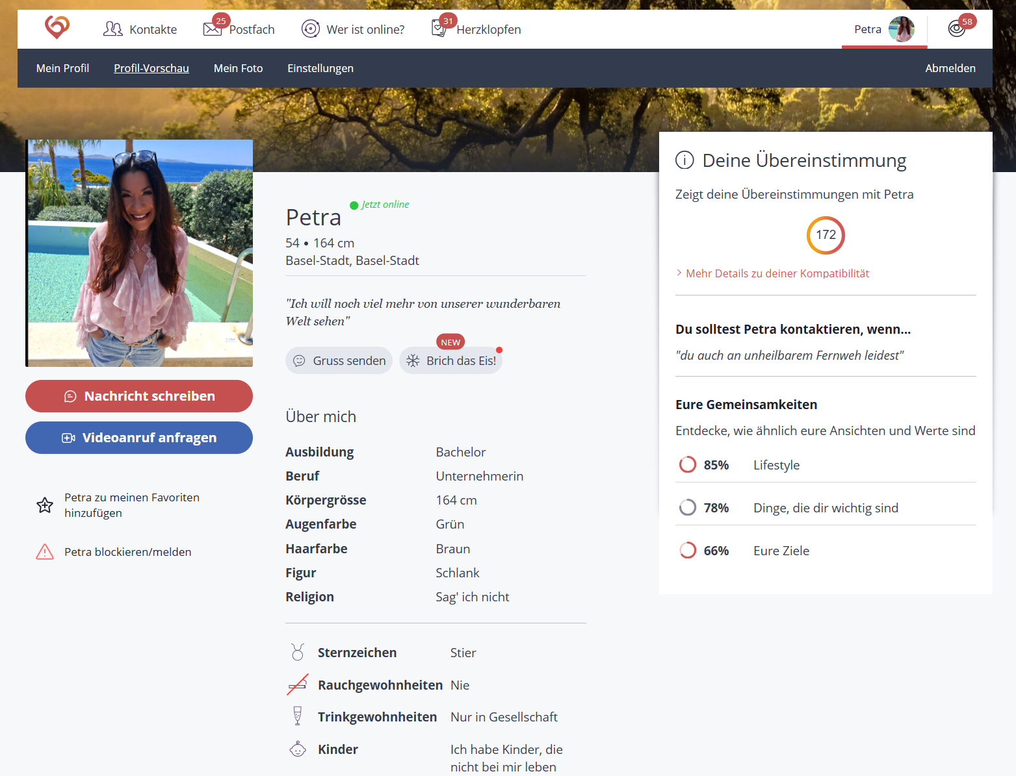Open Kontakte people icon
This screenshot has width=1016, height=776.
point(113,29)
